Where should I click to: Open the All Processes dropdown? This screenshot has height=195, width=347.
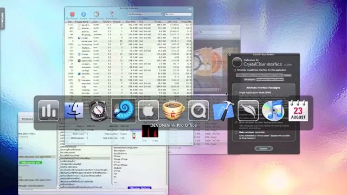click(145, 14)
